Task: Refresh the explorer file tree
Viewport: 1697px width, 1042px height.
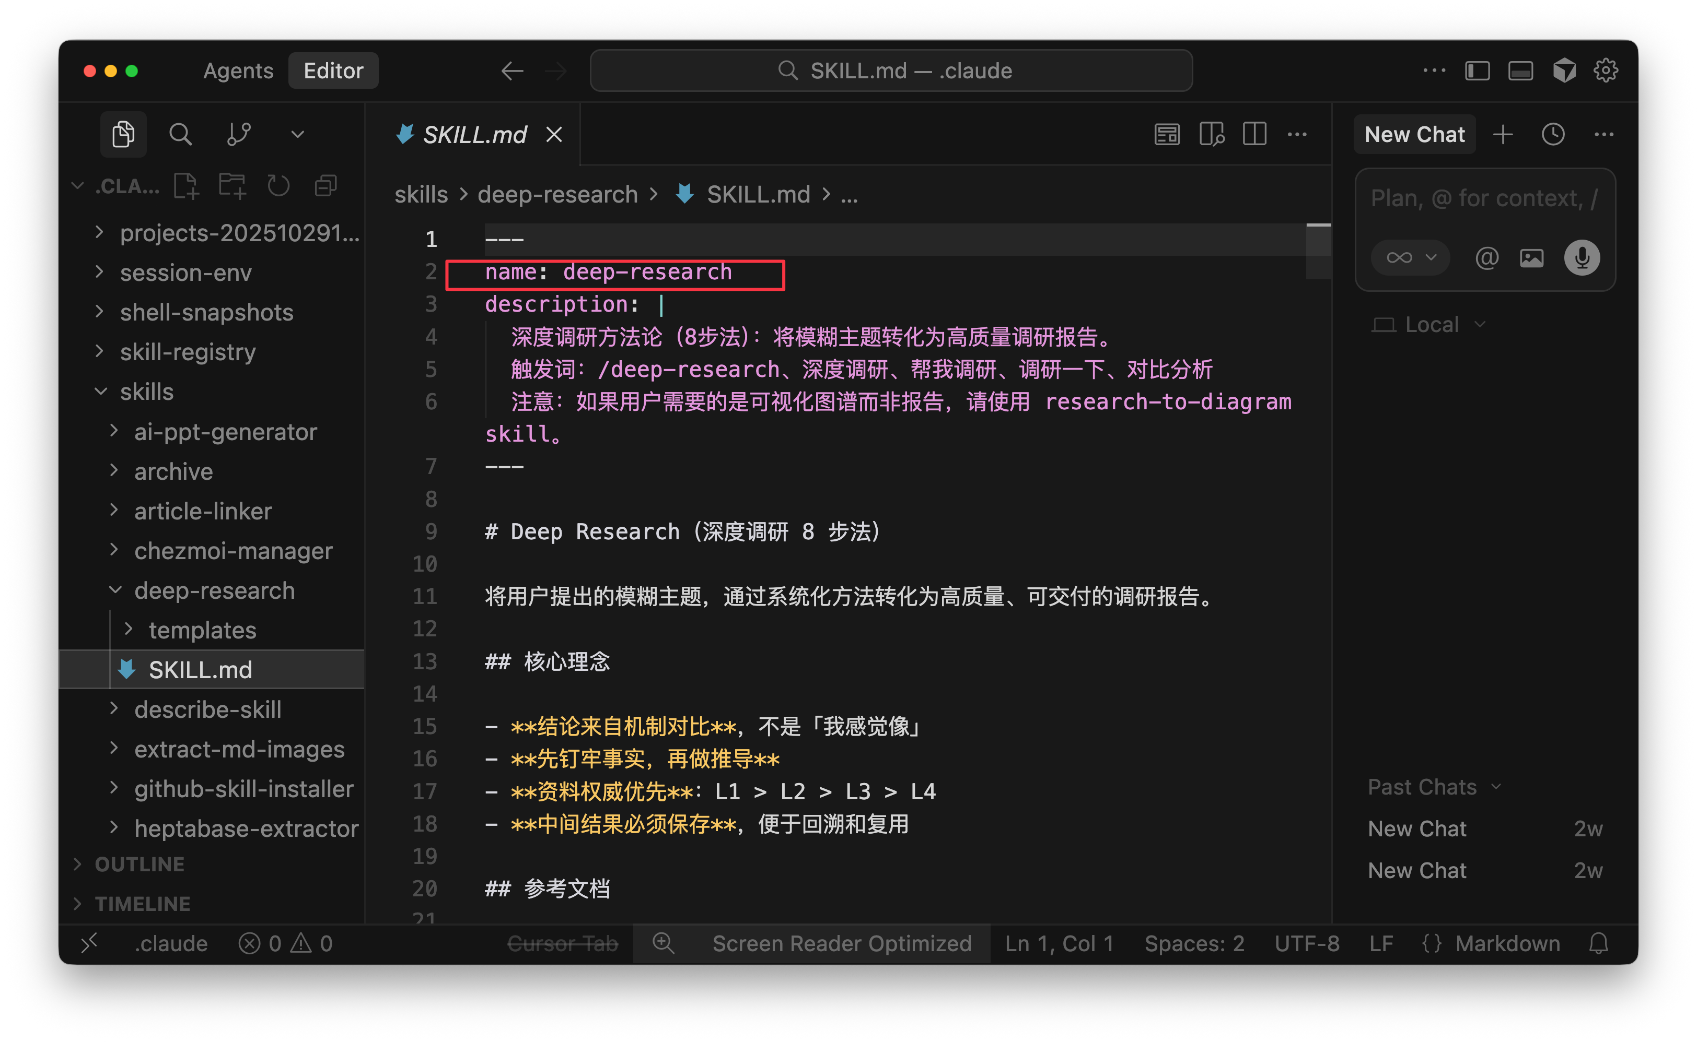Action: (x=278, y=185)
